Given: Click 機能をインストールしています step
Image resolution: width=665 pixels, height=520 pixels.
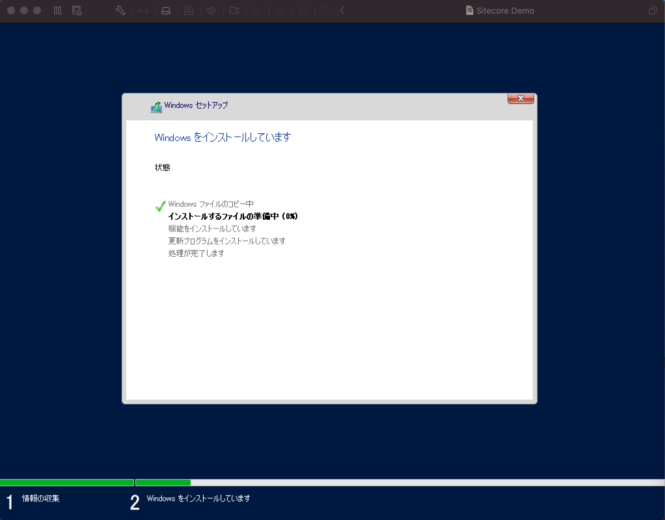Looking at the screenshot, I should 212,228.
